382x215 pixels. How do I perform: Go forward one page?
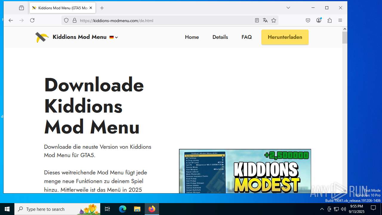click(21, 20)
